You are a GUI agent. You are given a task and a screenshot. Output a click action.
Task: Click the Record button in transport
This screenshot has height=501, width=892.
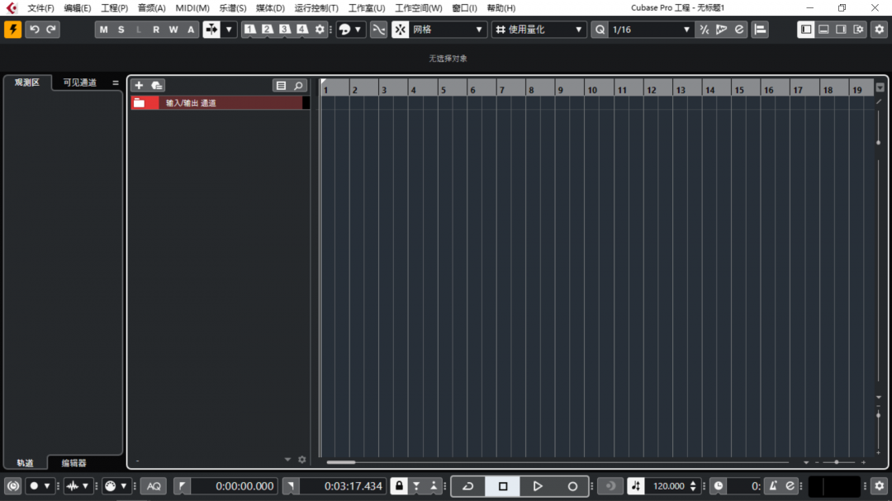point(572,486)
